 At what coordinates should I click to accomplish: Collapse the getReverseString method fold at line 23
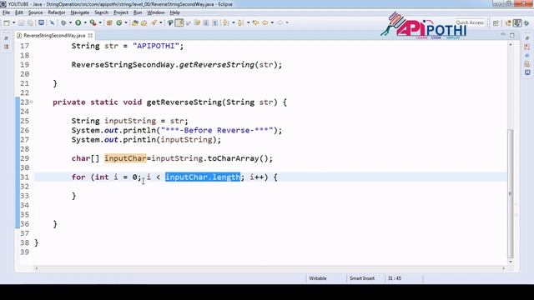point(32,102)
